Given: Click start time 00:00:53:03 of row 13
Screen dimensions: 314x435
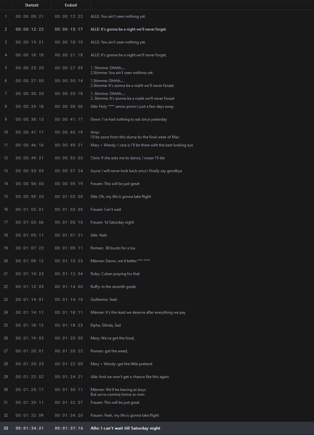Looking at the screenshot, I should pyautogui.click(x=30, y=171).
